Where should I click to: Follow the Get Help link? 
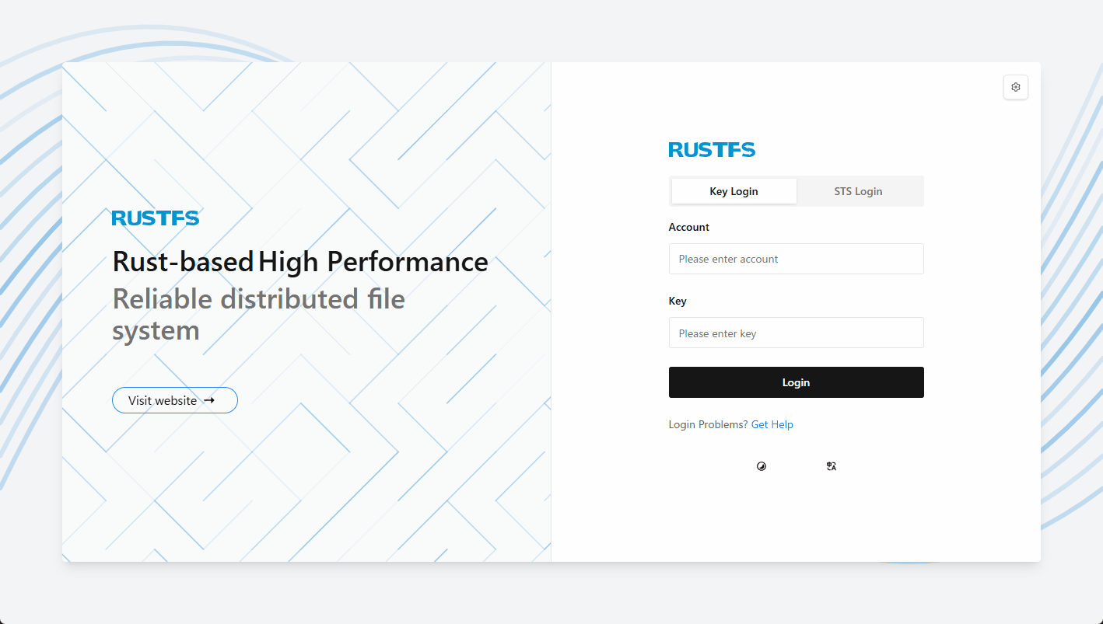pyautogui.click(x=772, y=424)
